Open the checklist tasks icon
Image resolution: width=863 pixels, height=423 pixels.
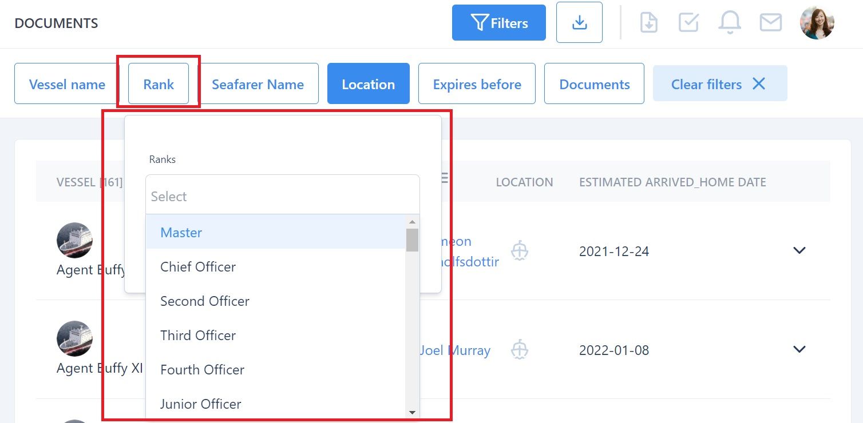coord(688,23)
